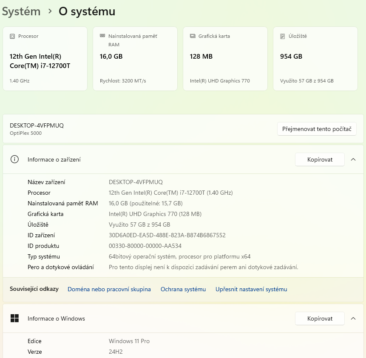Click the ID zařízení label
Image resolution: width=366 pixels, height=358 pixels.
[41, 235]
